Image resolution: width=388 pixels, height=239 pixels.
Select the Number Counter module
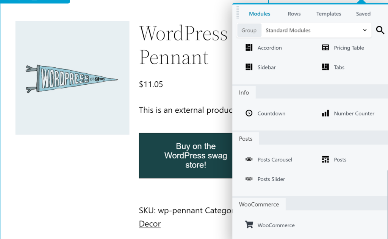pos(354,113)
